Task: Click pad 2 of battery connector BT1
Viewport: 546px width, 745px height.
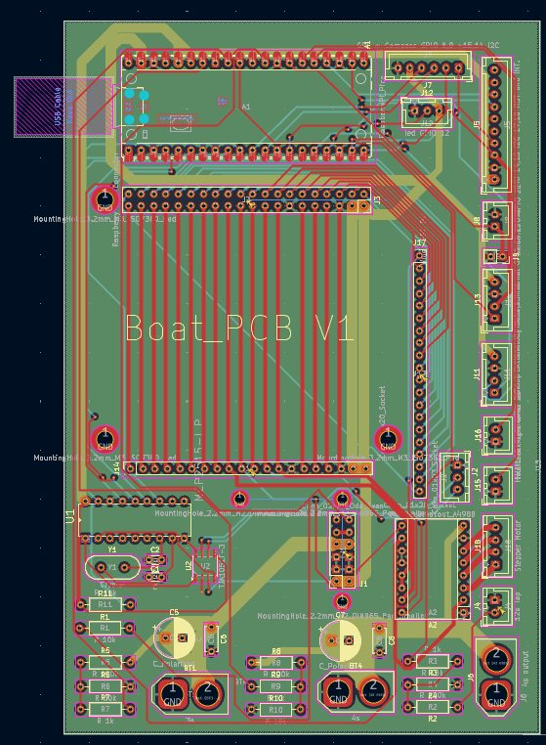Action: (x=207, y=694)
